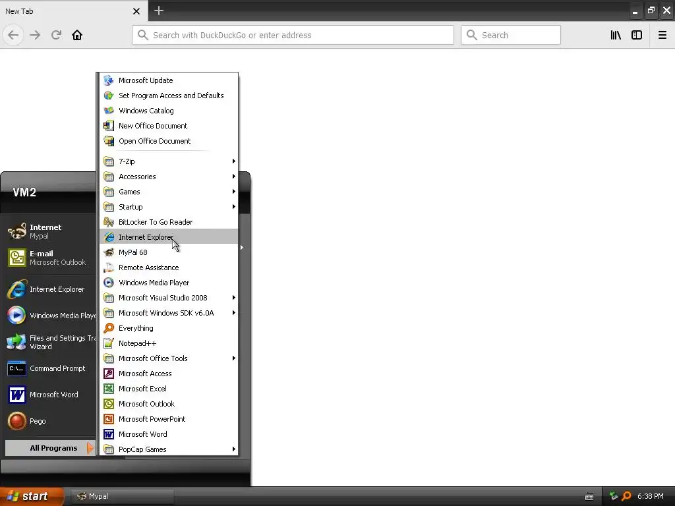Launch Windows Media Player from programs list
The height and width of the screenshot is (506, 675).
[169, 283]
